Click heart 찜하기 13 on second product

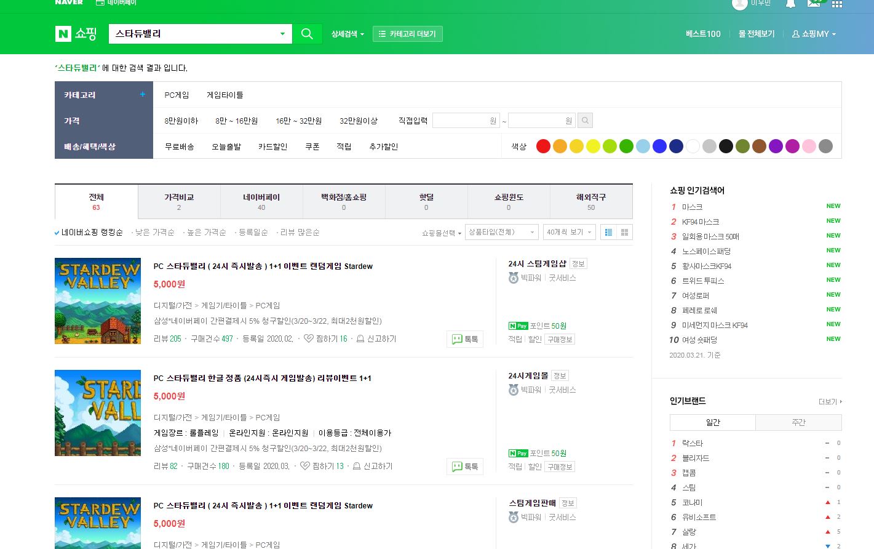click(x=322, y=466)
